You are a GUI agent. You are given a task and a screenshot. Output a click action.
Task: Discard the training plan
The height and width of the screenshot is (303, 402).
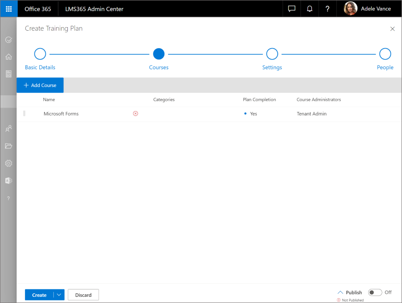83,295
